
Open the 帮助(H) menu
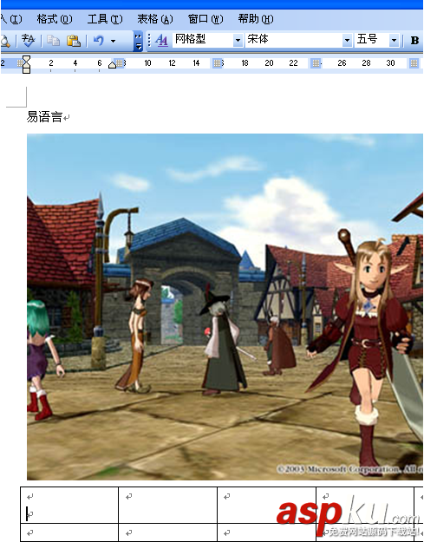(x=256, y=19)
